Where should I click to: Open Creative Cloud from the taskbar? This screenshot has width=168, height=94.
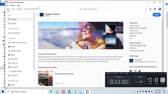87,92
